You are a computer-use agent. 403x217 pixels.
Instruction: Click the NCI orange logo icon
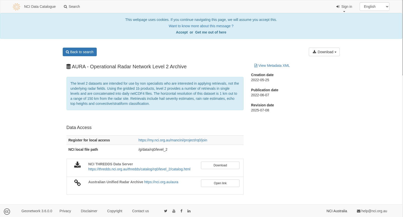coord(16,7)
